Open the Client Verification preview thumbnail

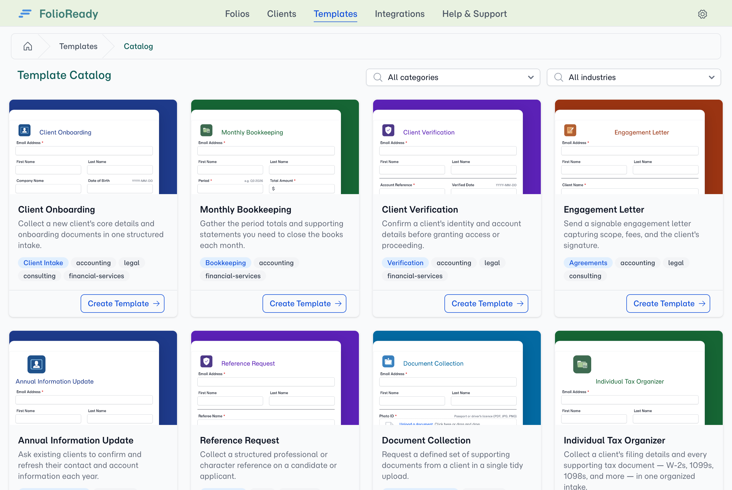[x=457, y=147]
